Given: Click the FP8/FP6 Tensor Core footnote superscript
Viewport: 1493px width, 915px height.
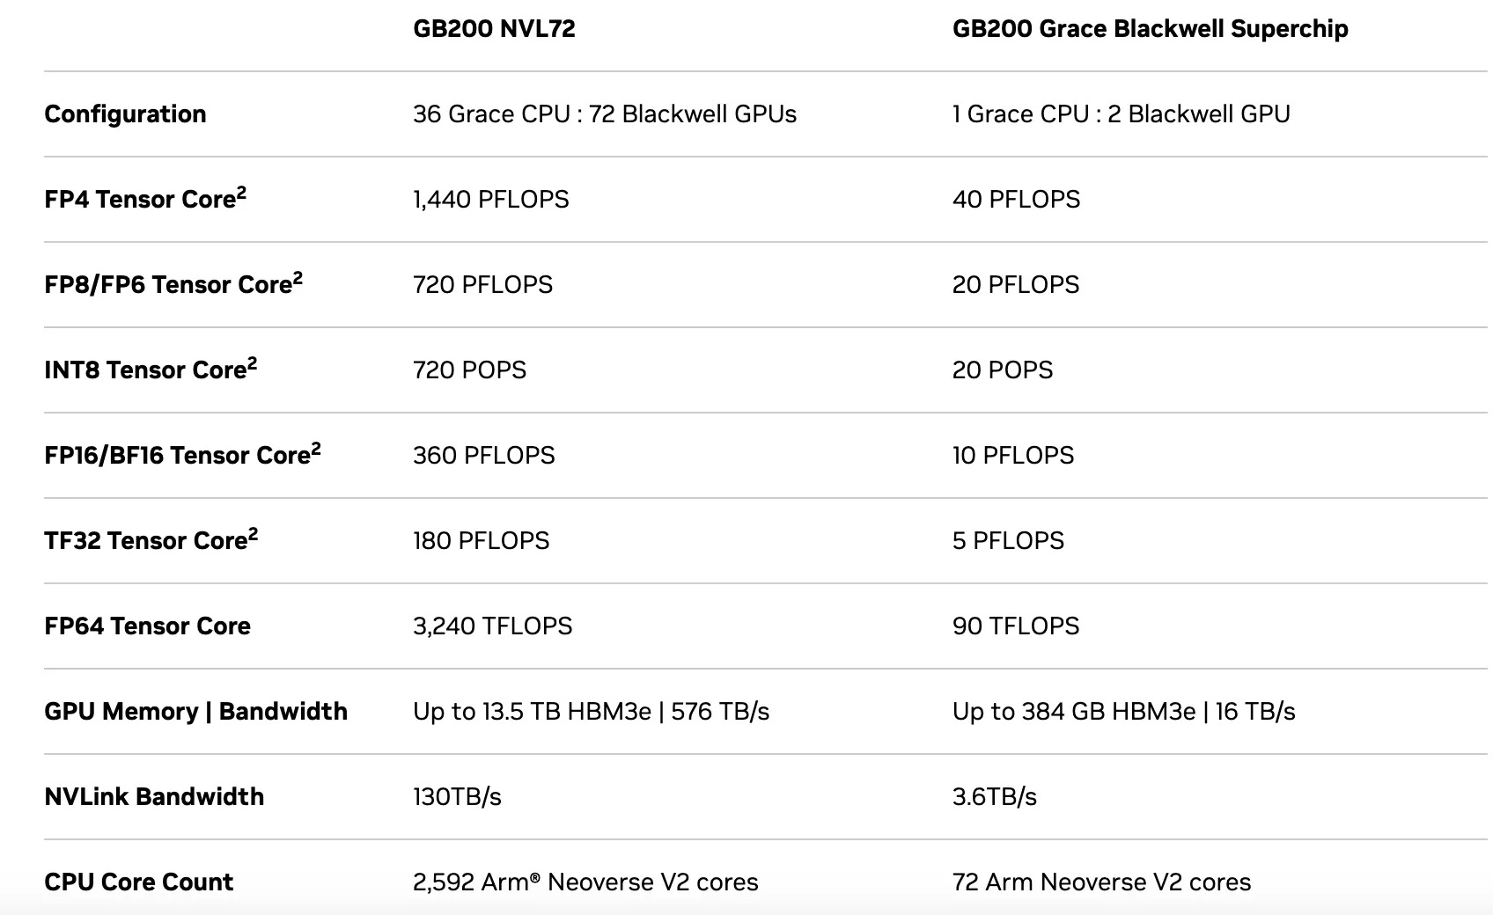Looking at the screenshot, I should [x=298, y=278].
